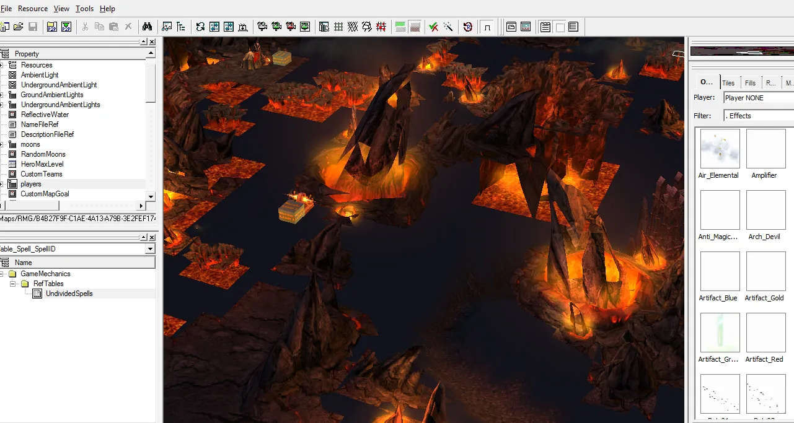Click the tree structure toolbar icon
794x423 pixels.
181,27
